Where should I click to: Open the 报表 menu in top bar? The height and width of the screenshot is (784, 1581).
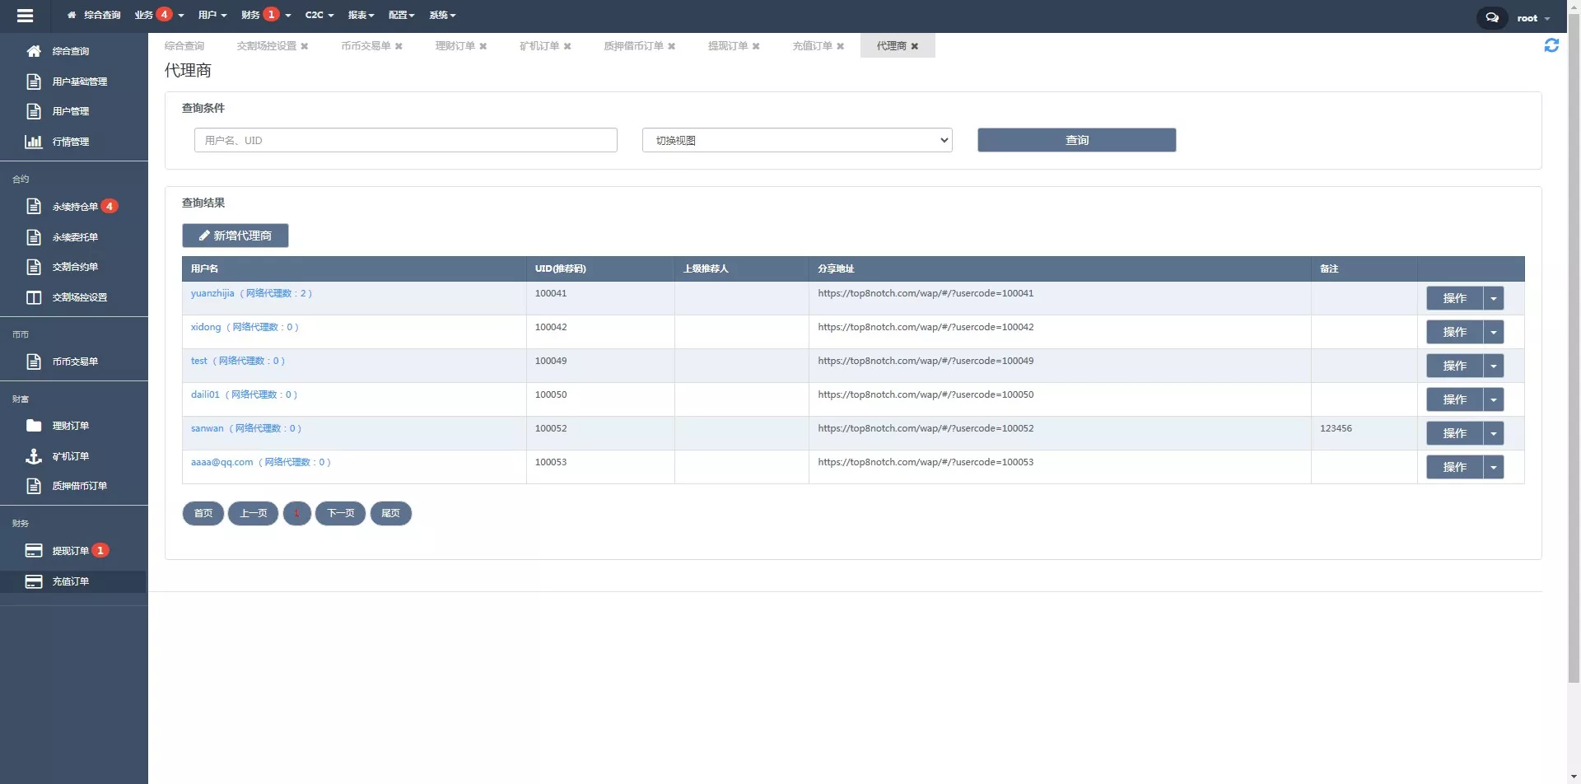pyautogui.click(x=361, y=15)
